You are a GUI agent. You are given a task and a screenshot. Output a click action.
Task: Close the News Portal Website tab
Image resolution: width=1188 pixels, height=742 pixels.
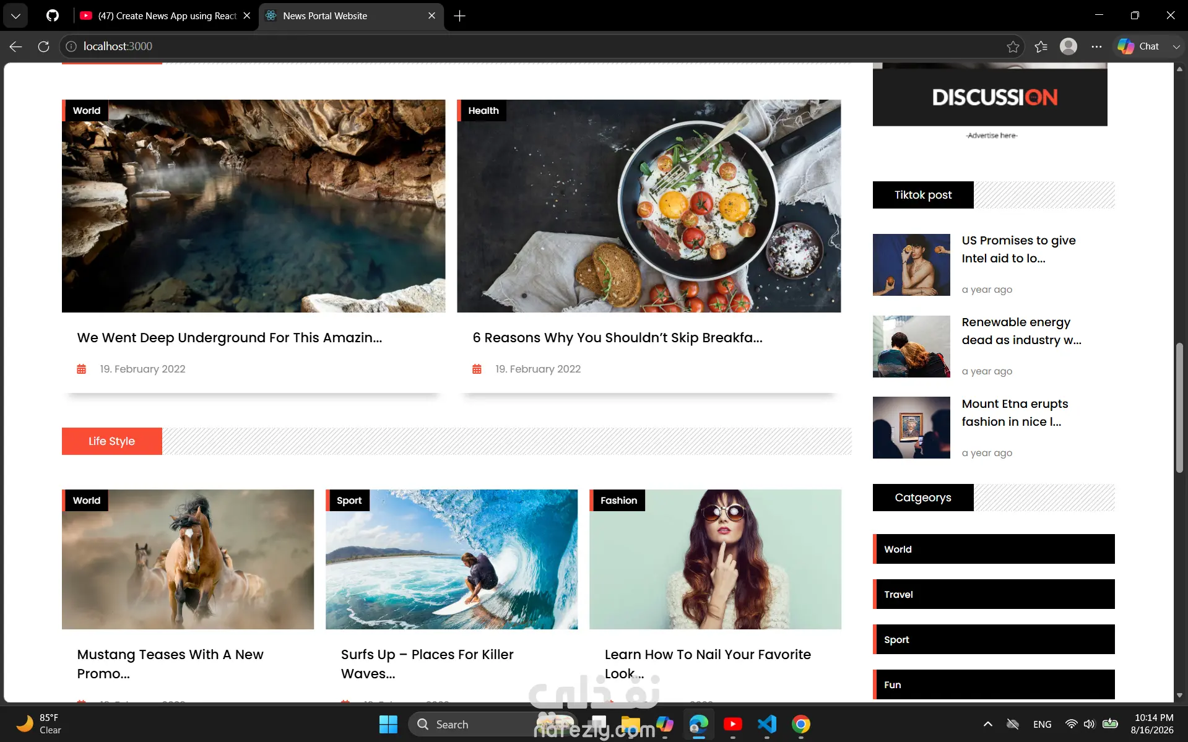tap(431, 16)
